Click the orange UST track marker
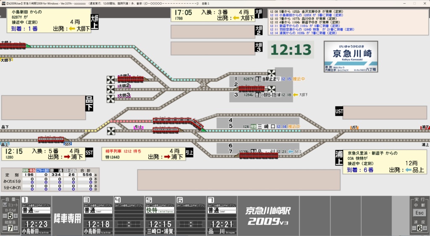The height and width of the screenshot is (236, 430). 354,127
